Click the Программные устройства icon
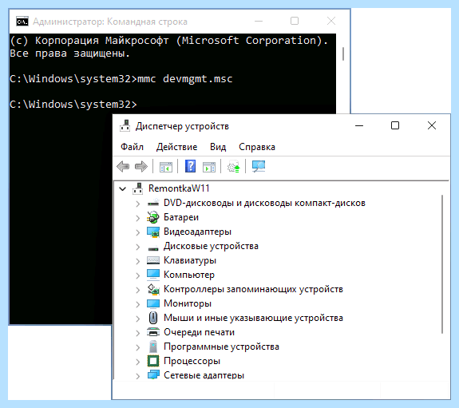Image resolution: width=459 pixels, height=408 pixels. click(x=153, y=347)
